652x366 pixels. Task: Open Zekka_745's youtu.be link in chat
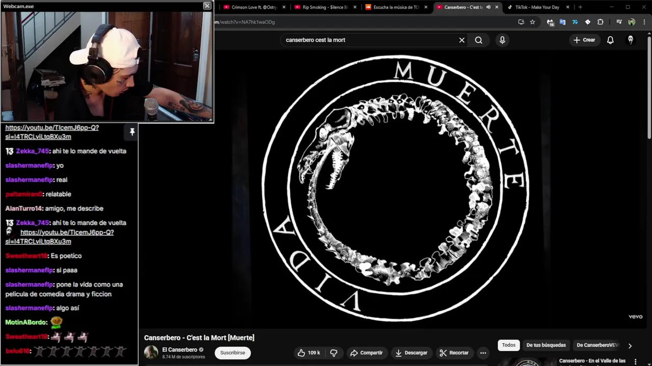[60, 237]
